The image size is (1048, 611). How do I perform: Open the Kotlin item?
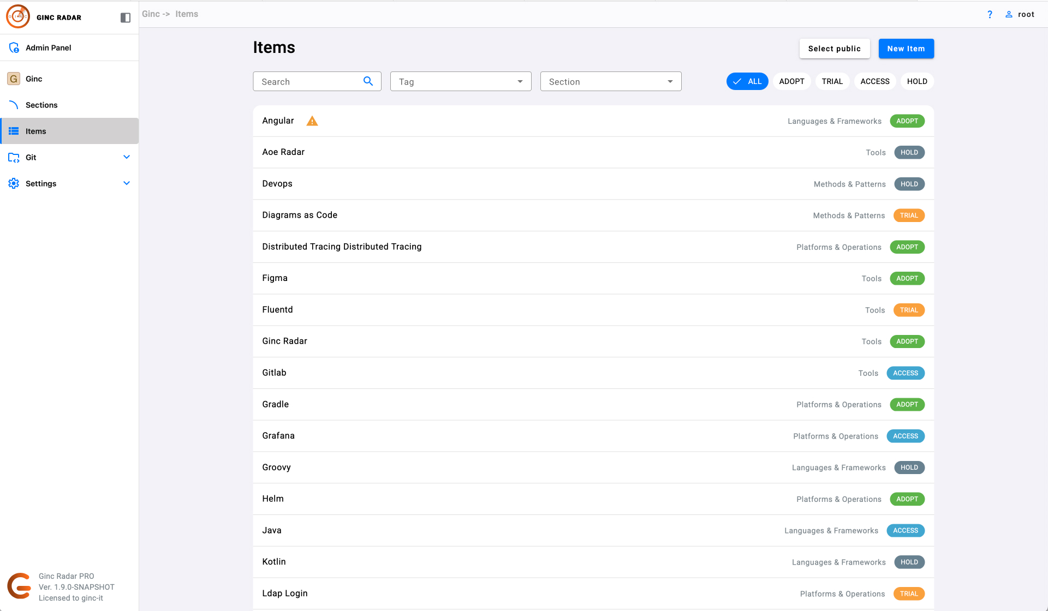tap(593, 562)
